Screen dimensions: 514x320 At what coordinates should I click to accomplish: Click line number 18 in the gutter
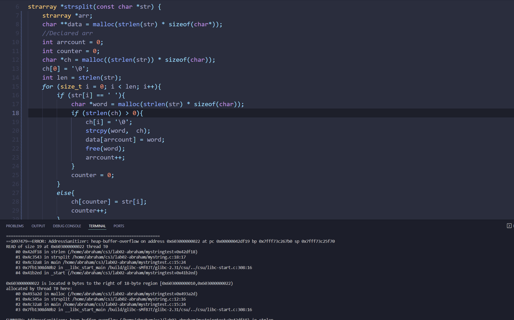tap(15, 113)
